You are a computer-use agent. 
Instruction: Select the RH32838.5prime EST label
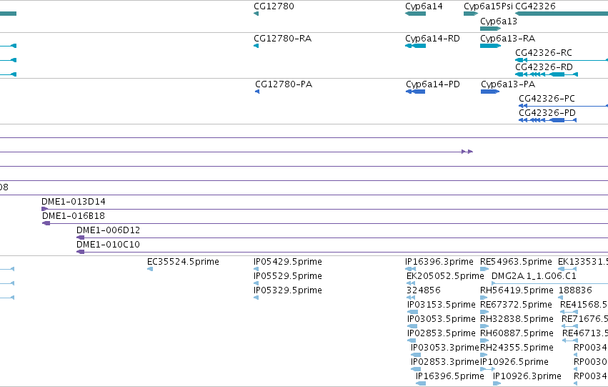tap(517, 320)
